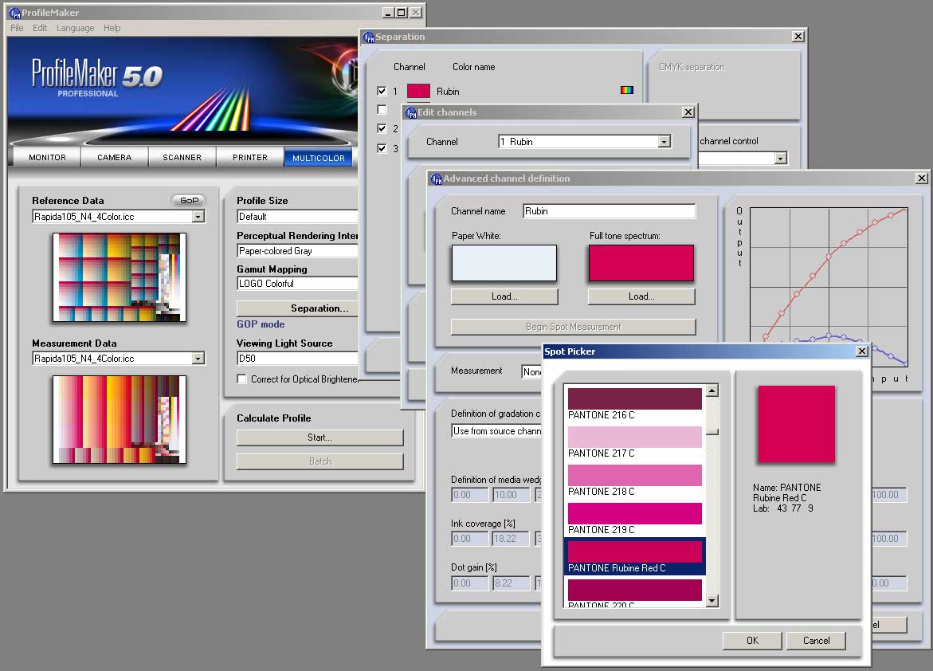Click Load... under Full tone spectrum

pos(641,296)
